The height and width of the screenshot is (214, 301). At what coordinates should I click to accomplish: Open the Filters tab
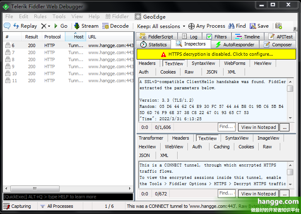[217, 36]
